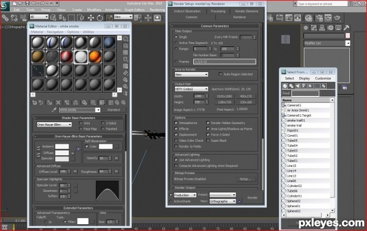Click the undo arrow in quick access toolbar

[x=34, y=3]
